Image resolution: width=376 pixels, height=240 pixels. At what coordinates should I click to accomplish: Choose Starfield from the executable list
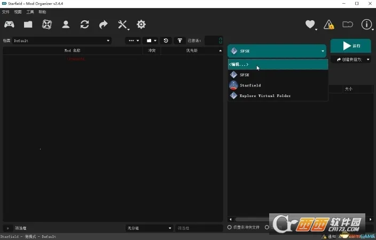(278, 85)
